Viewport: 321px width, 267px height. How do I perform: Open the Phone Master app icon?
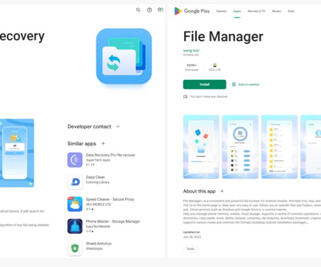tap(75, 226)
